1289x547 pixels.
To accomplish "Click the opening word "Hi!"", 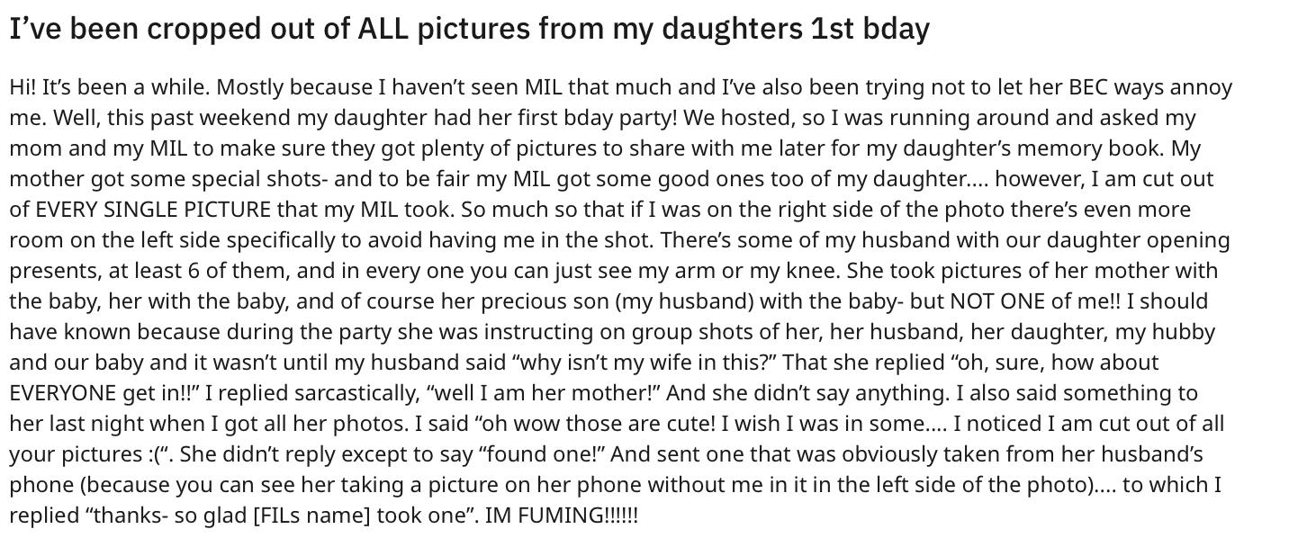I will click(23, 87).
